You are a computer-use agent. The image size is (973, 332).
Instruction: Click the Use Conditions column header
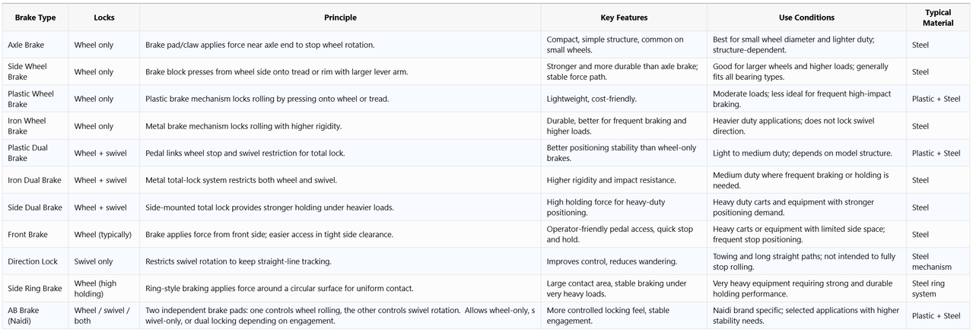point(806,17)
